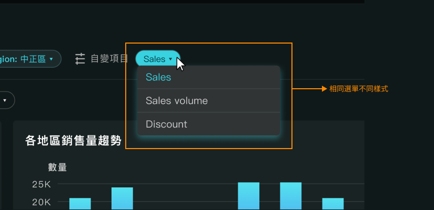Click the 各地區銷售量趨勢 chart title
This screenshot has width=434, height=210.
coord(73,140)
